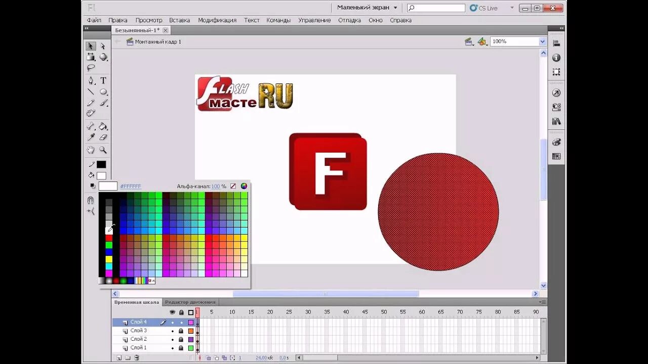The width and height of the screenshot is (648, 364).
Task: Select the Selection arrow tool
Action: pyautogui.click(x=91, y=46)
